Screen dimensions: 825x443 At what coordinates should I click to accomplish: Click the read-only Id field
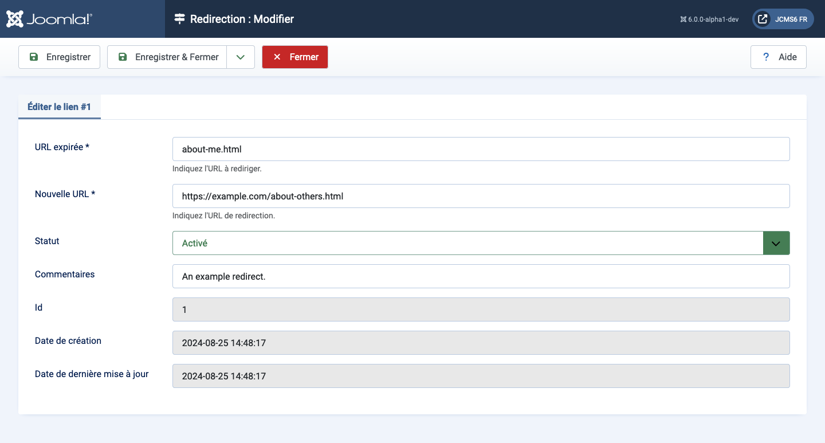pyautogui.click(x=481, y=309)
